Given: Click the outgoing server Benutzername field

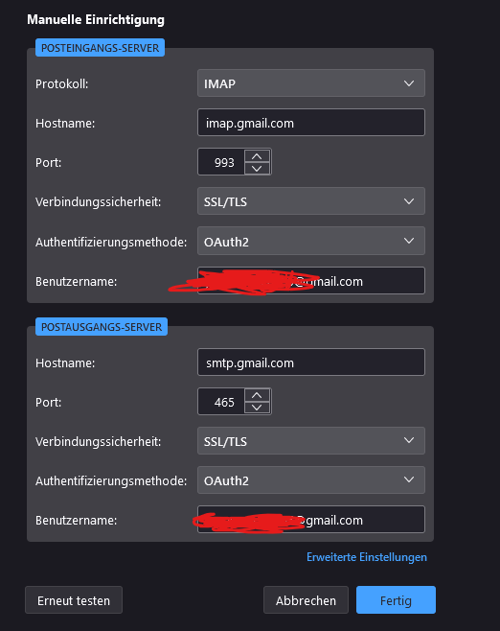Looking at the screenshot, I should coord(311,520).
